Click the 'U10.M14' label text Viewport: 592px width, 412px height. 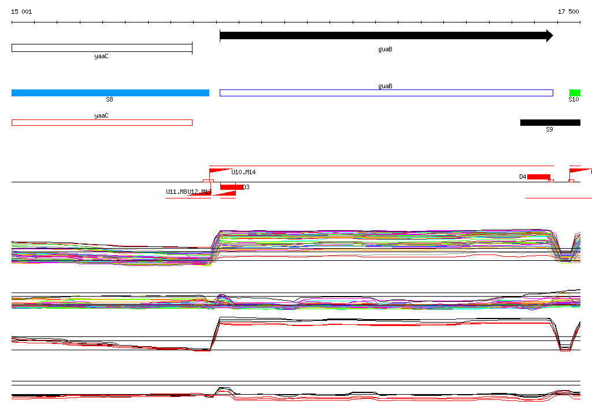click(243, 173)
